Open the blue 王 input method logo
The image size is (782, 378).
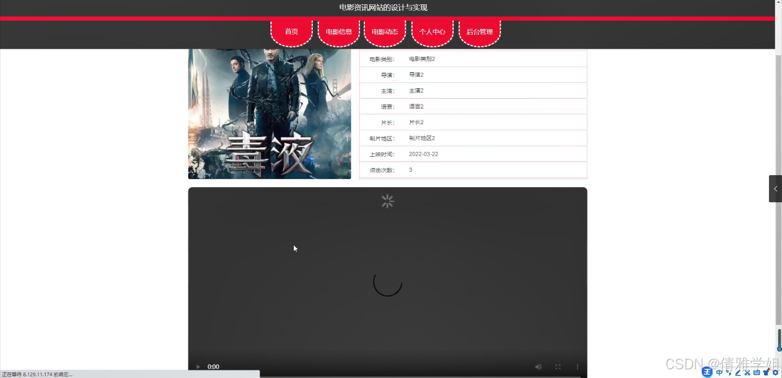point(707,372)
